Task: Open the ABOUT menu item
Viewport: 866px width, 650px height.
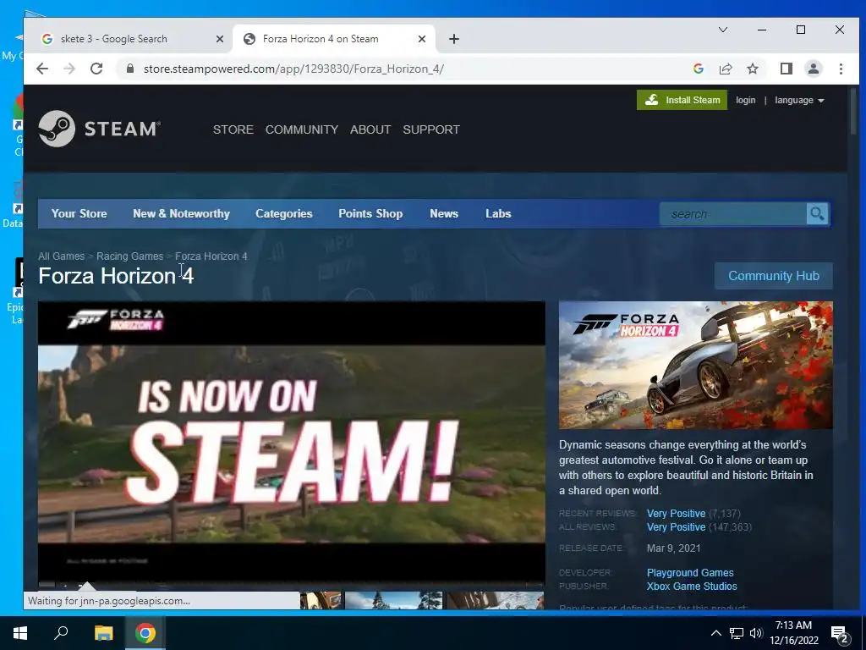Action: click(370, 129)
